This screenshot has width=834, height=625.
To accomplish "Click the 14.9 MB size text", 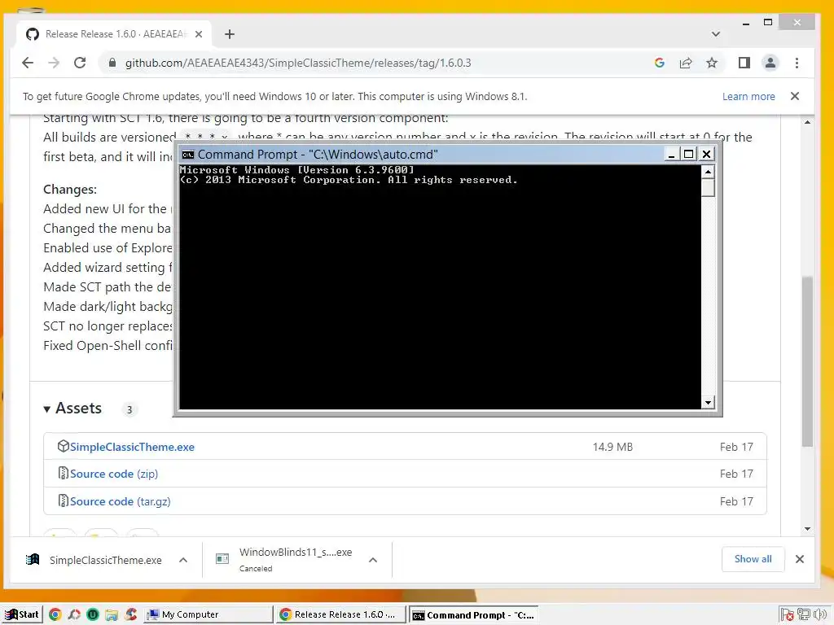I will click(612, 447).
